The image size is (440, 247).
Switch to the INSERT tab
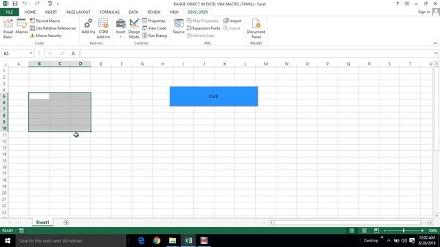(51, 12)
